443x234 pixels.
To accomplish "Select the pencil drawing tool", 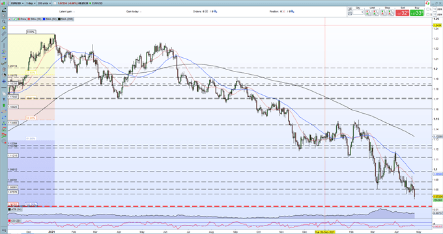I will [4, 10].
